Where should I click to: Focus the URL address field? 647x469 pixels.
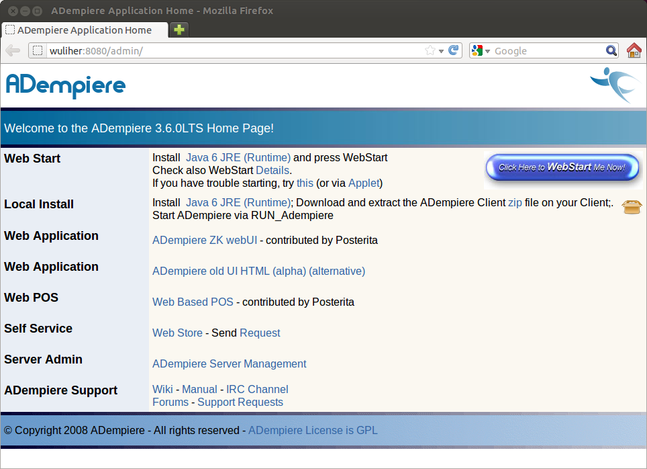coord(235,51)
